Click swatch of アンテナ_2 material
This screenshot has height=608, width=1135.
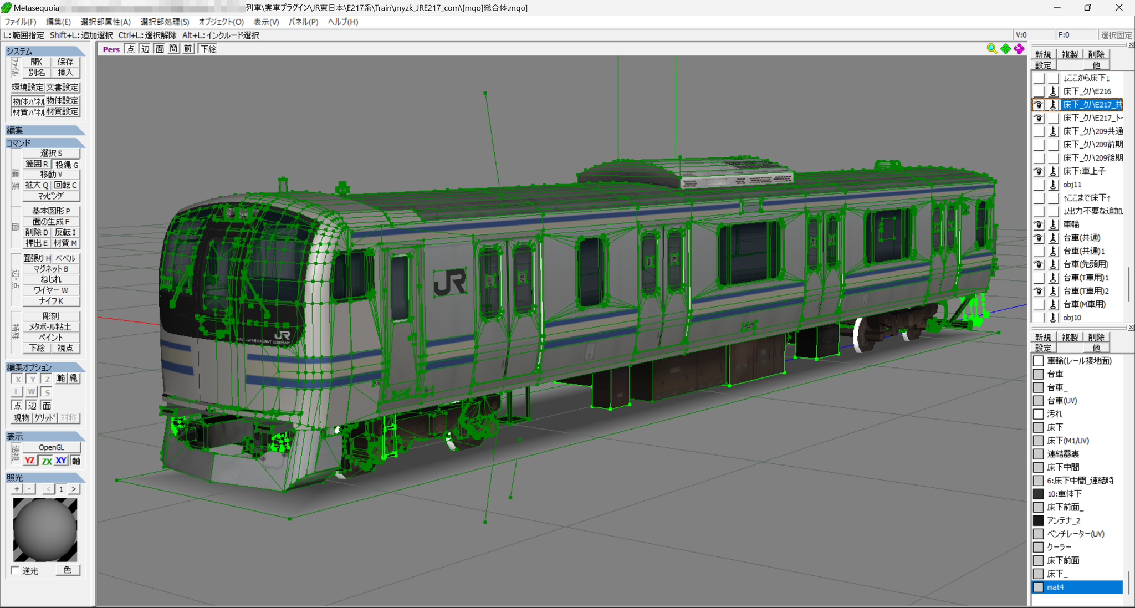pyautogui.click(x=1039, y=520)
